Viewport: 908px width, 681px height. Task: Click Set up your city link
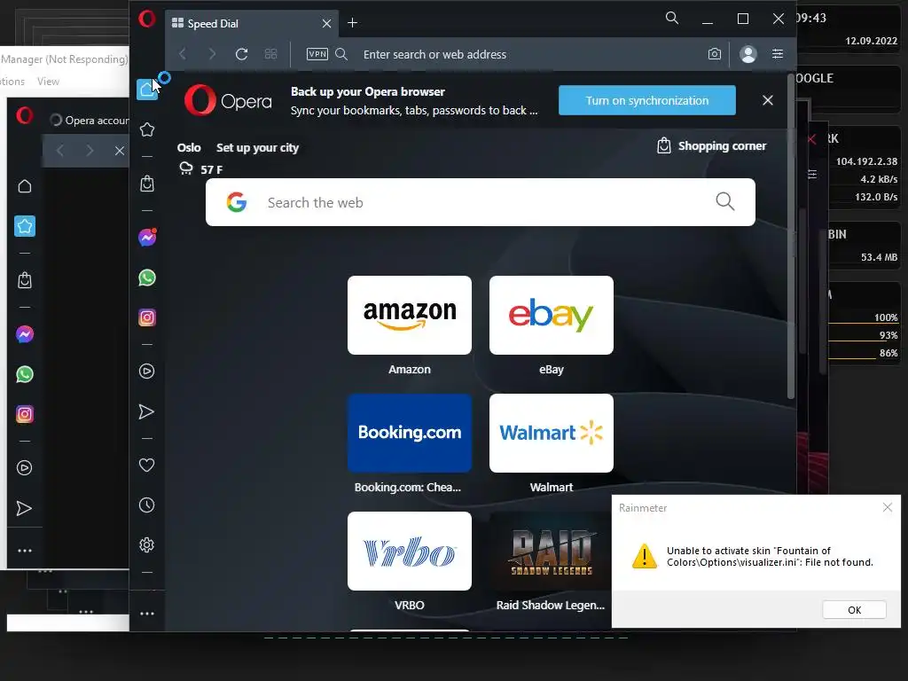258,148
